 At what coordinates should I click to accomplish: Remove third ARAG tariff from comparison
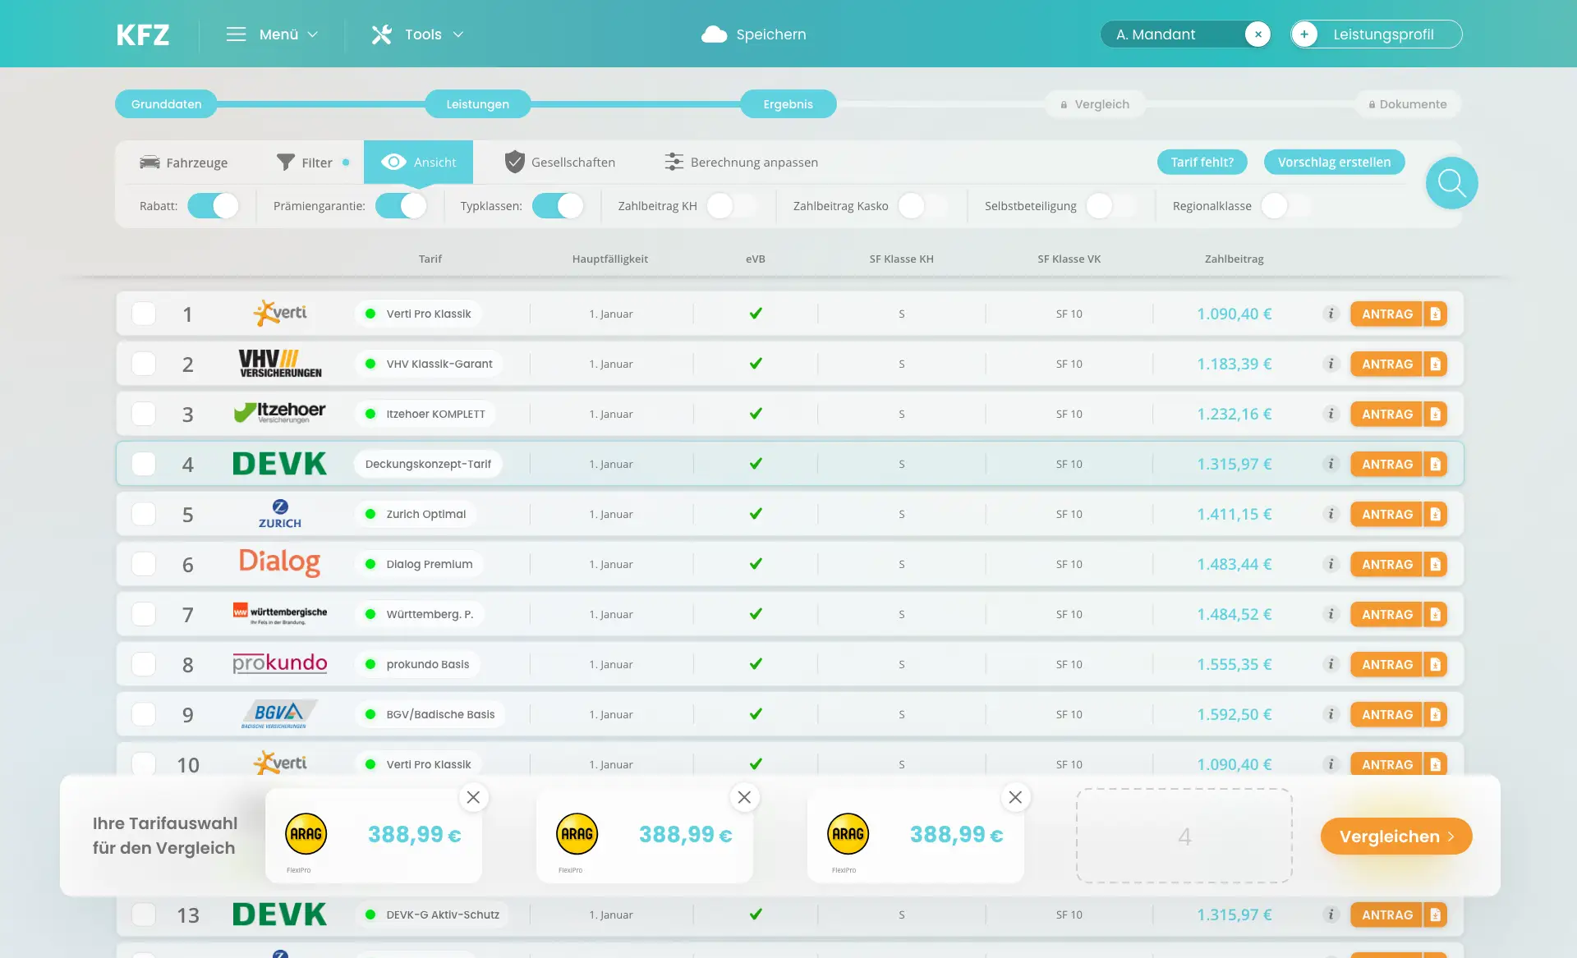(x=1015, y=797)
